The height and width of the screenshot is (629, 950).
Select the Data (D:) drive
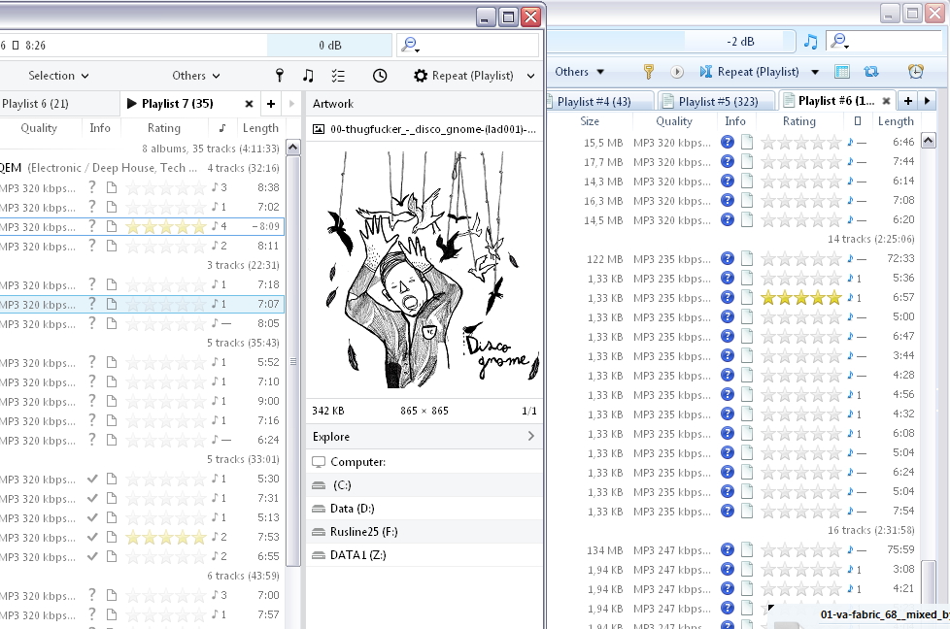(x=352, y=509)
